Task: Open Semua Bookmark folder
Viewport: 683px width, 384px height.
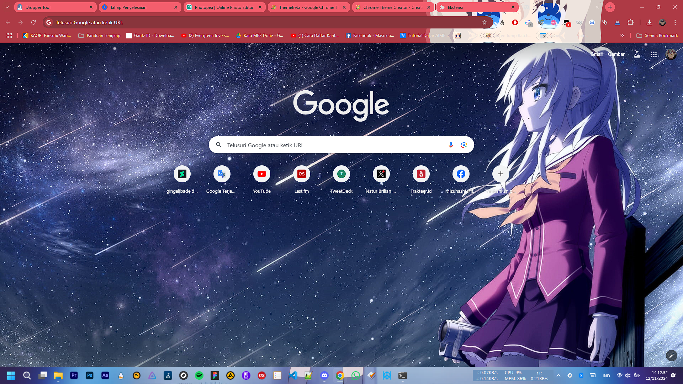Action: click(657, 36)
